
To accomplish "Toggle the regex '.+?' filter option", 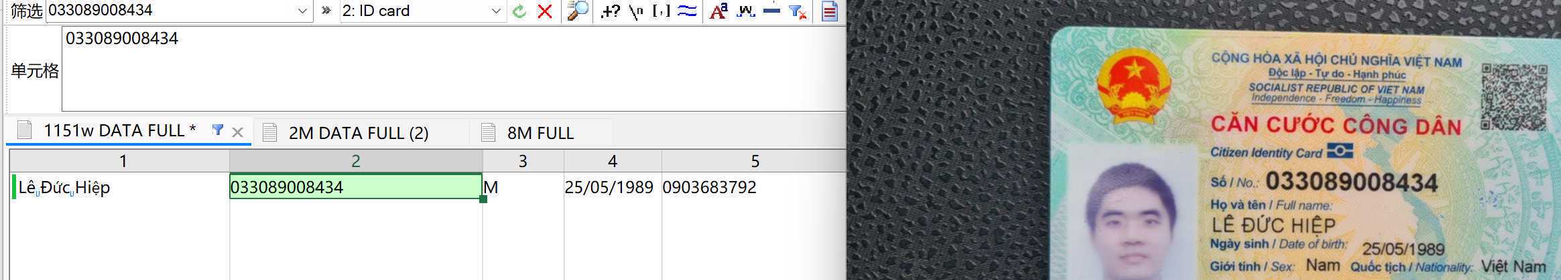I will (610, 11).
